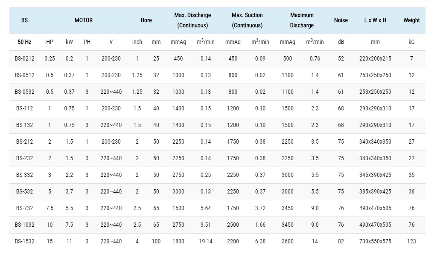Viewport: 440px width, 257px height.
Task: Click the Bore column header
Action: point(146,20)
